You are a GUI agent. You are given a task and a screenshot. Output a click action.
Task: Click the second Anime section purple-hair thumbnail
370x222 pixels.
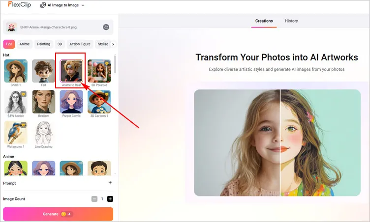tap(43, 168)
